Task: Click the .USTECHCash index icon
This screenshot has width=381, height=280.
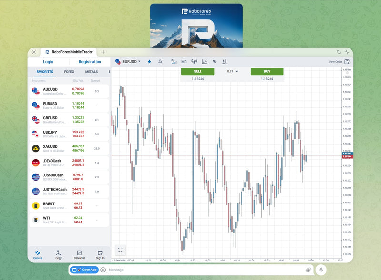Action: pos(36,192)
